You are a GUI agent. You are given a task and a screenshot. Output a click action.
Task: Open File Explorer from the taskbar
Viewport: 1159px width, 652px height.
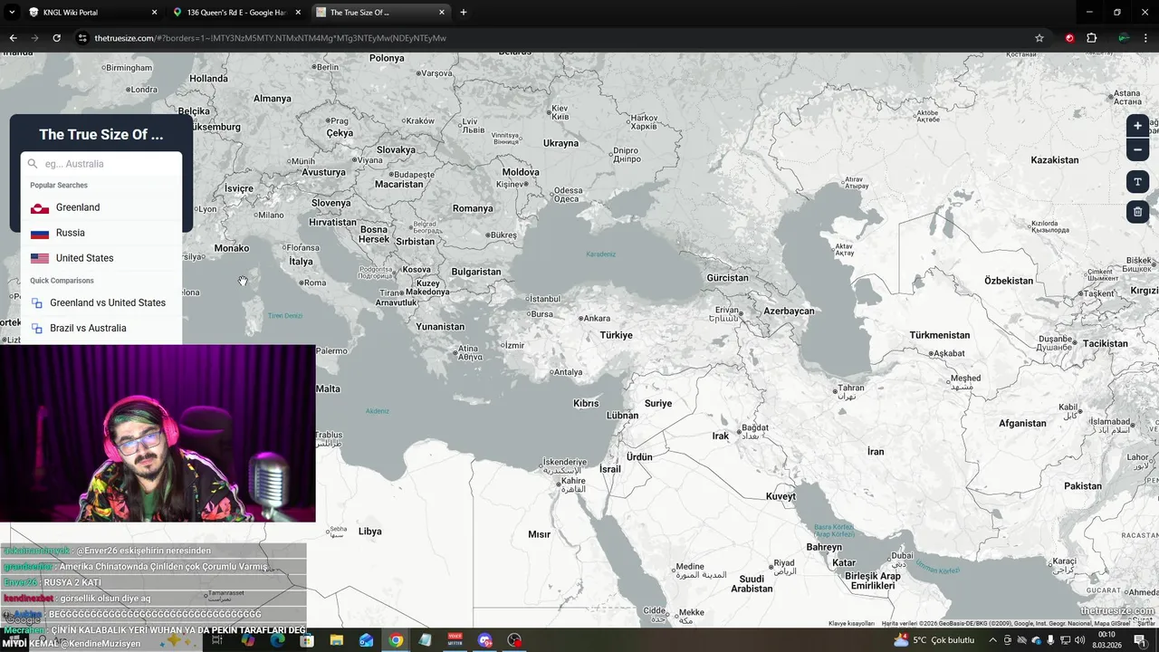point(336,640)
